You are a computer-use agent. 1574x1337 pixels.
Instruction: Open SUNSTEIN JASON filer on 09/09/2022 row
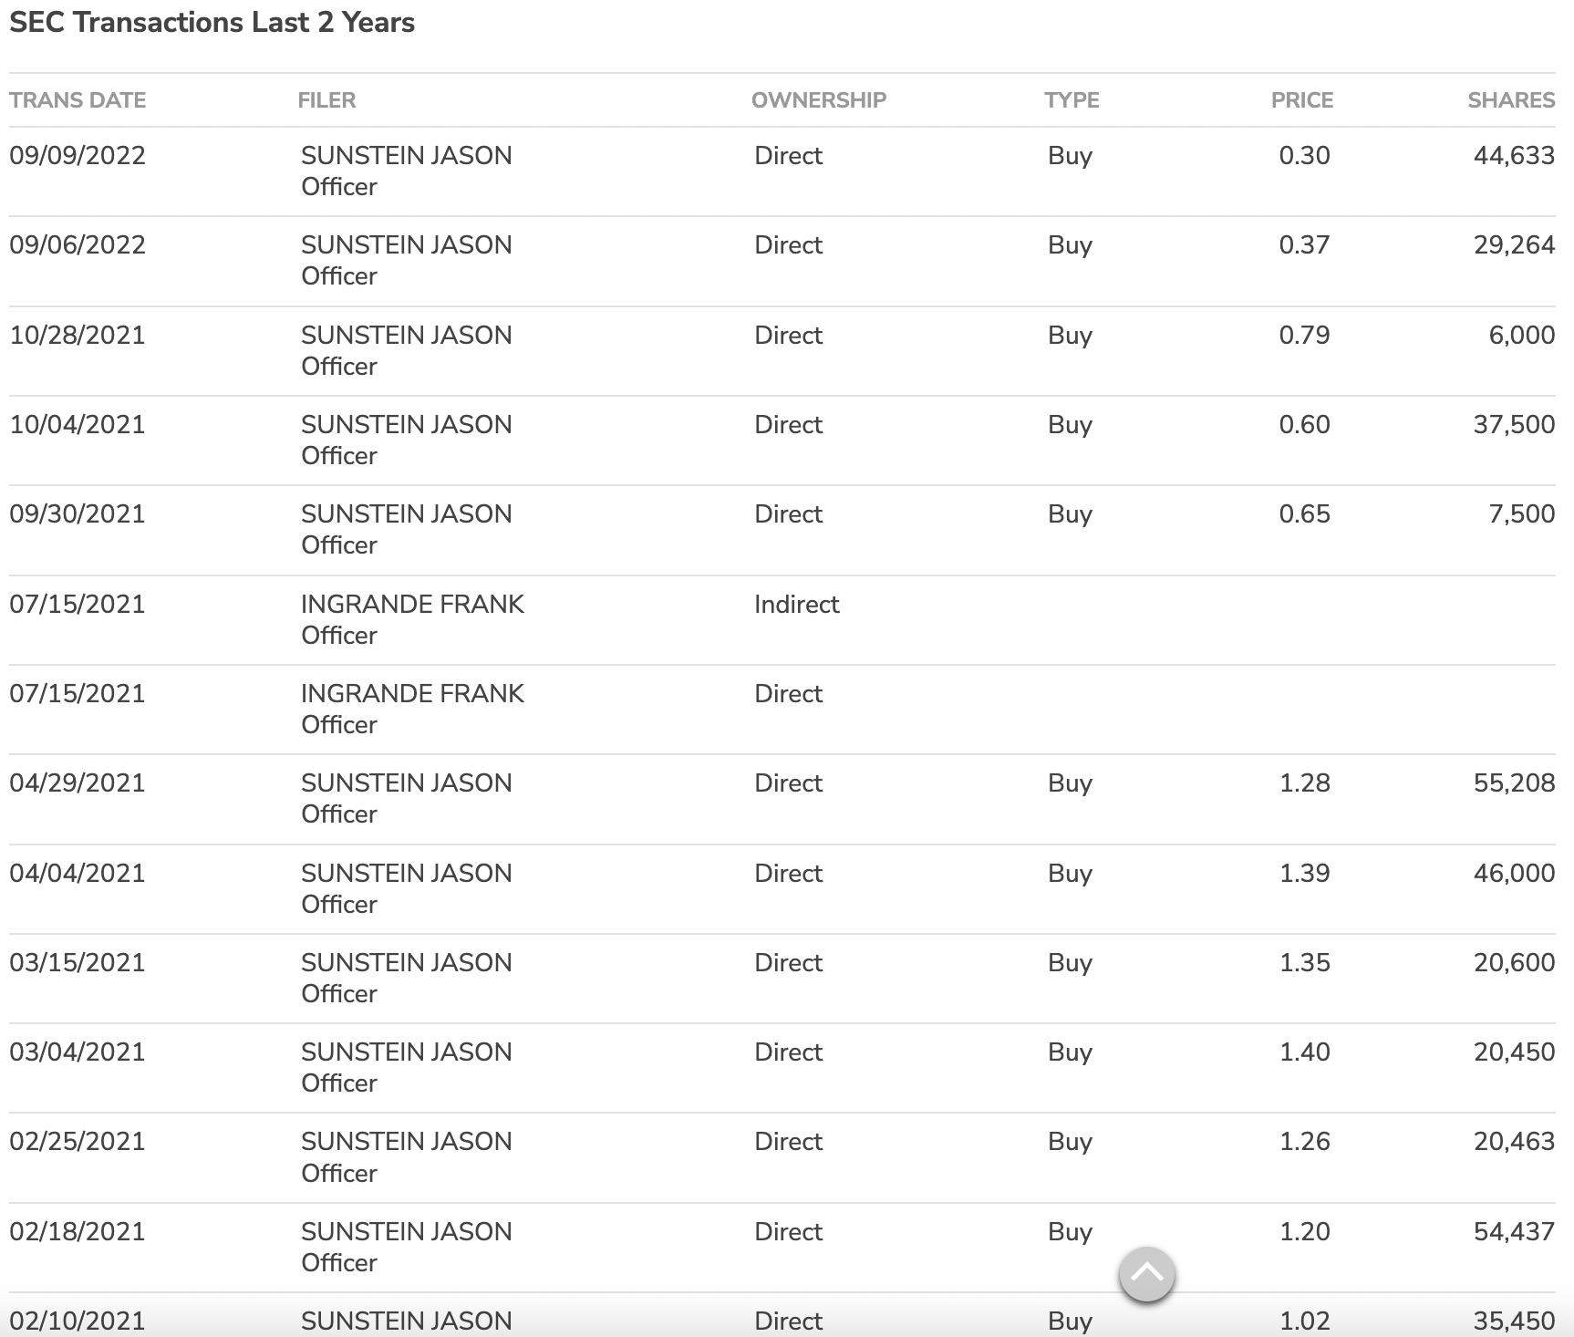pos(406,156)
